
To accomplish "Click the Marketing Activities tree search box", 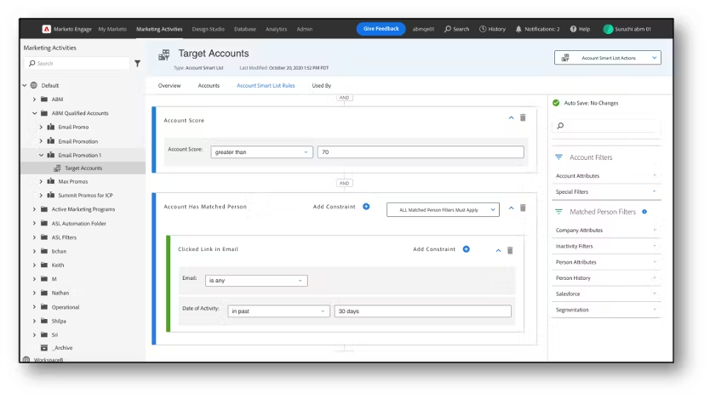I will tap(77, 63).
